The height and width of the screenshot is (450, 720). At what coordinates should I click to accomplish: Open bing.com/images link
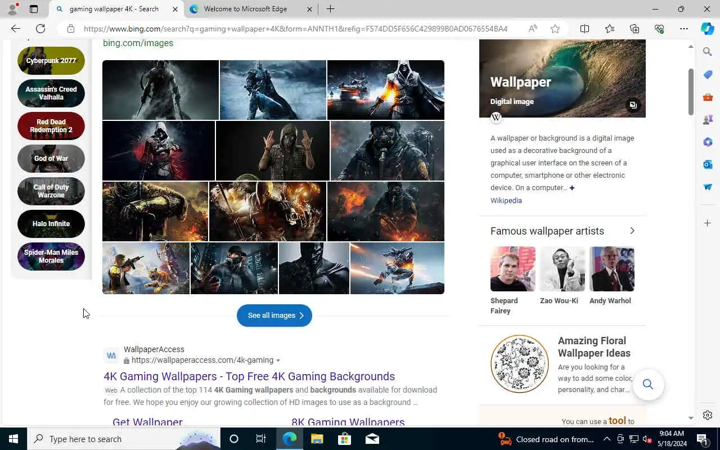coord(138,43)
